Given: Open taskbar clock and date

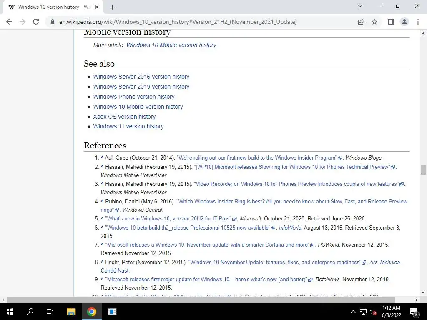Looking at the screenshot, I should (391, 312).
